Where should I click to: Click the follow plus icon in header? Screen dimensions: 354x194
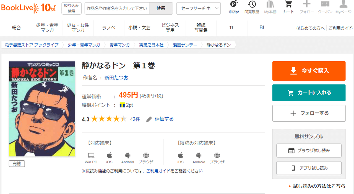(307, 4)
